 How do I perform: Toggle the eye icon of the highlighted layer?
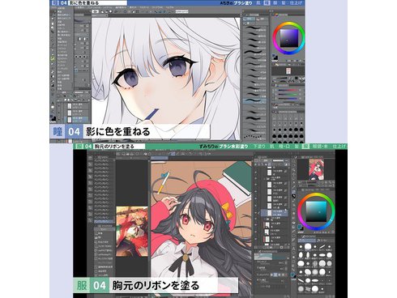(x=256, y=212)
